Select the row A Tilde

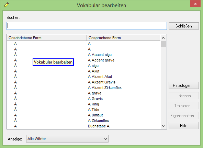[x=84, y=110]
